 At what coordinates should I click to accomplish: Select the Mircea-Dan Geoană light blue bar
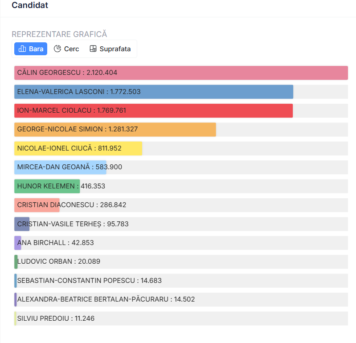pyautogui.click(x=60, y=167)
